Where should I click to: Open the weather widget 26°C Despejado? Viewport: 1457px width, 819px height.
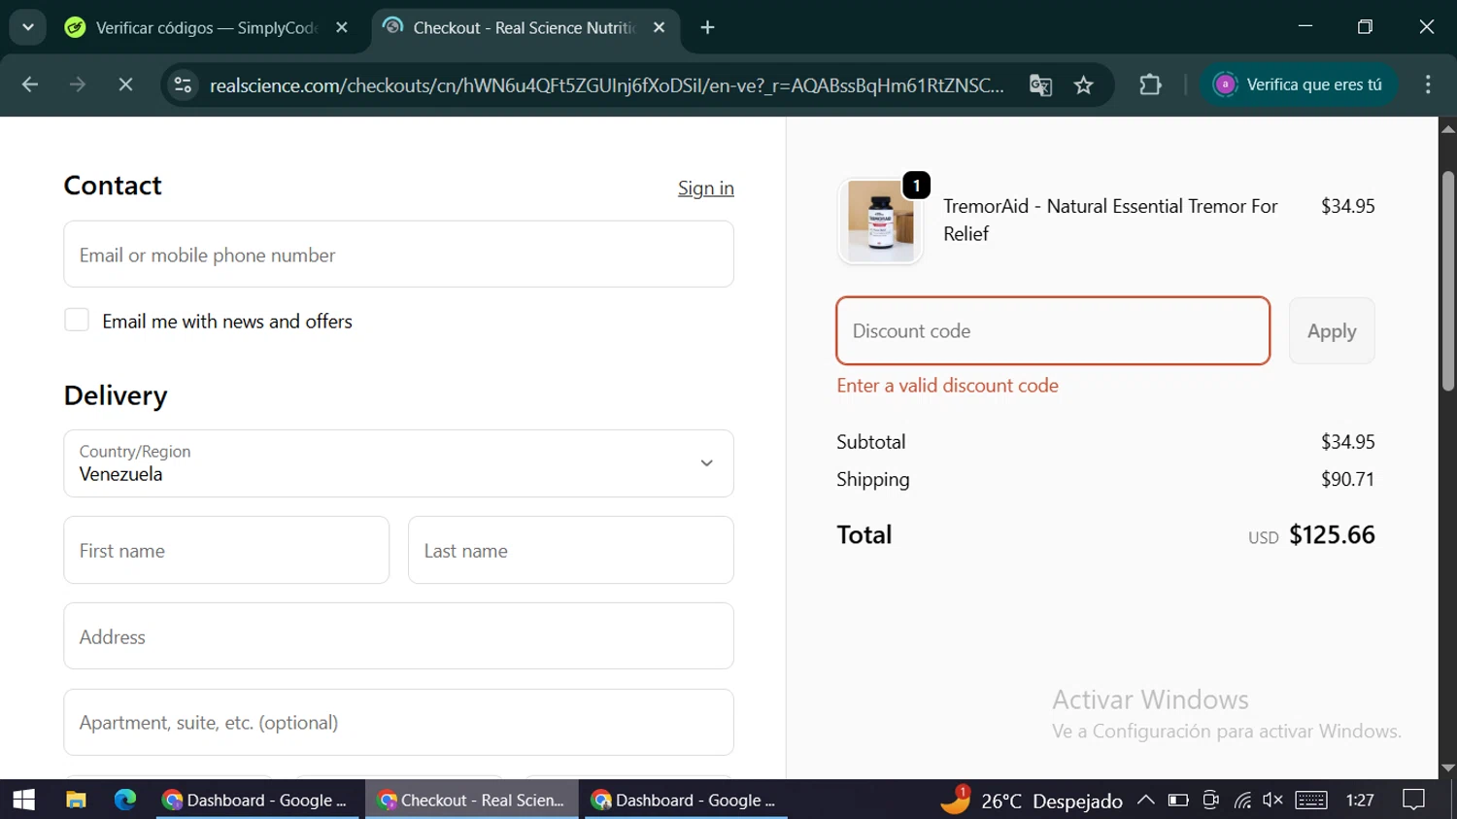tap(1031, 801)
